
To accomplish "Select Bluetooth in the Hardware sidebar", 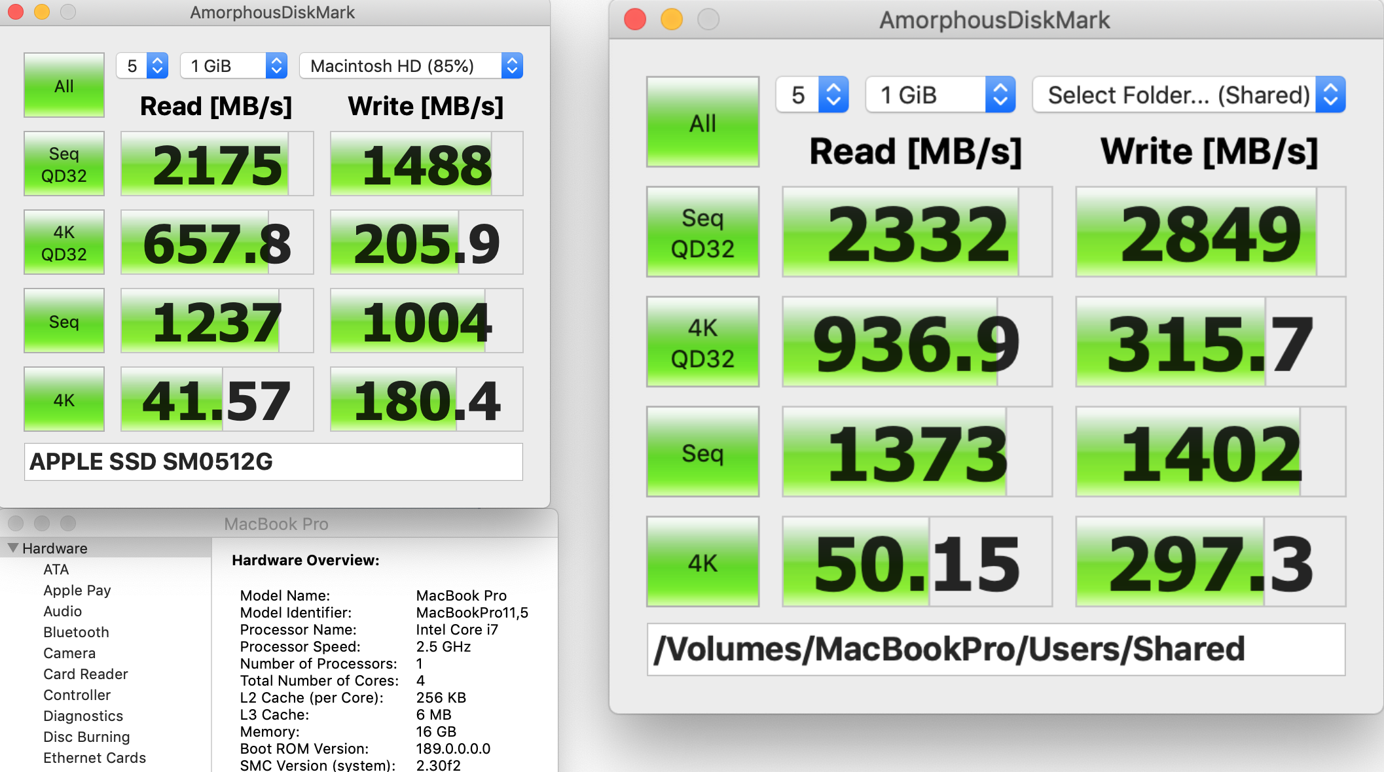I will coord(76,632).
